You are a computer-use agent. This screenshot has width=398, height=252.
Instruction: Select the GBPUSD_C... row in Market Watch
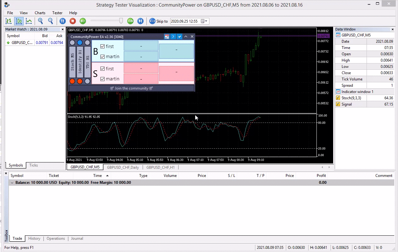pos(35,43)
